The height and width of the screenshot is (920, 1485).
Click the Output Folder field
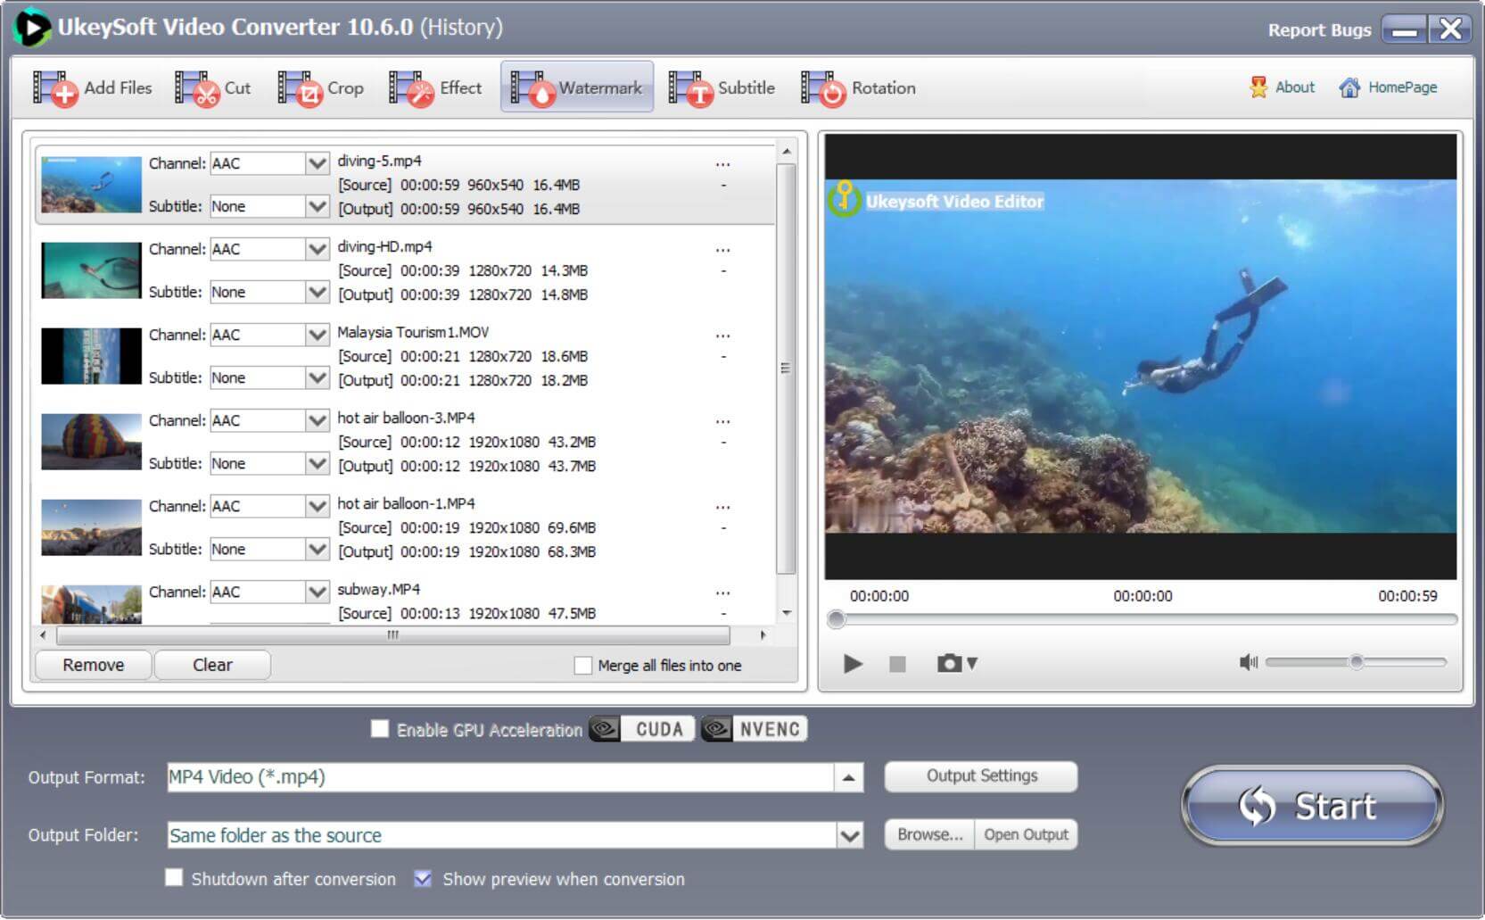point(502,836)
